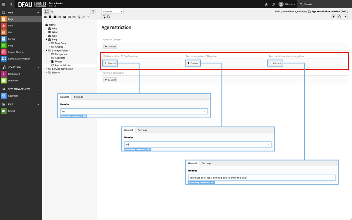
Task: Clear cache with the lightning bolt icon
Action: click(x=333, y=17)
